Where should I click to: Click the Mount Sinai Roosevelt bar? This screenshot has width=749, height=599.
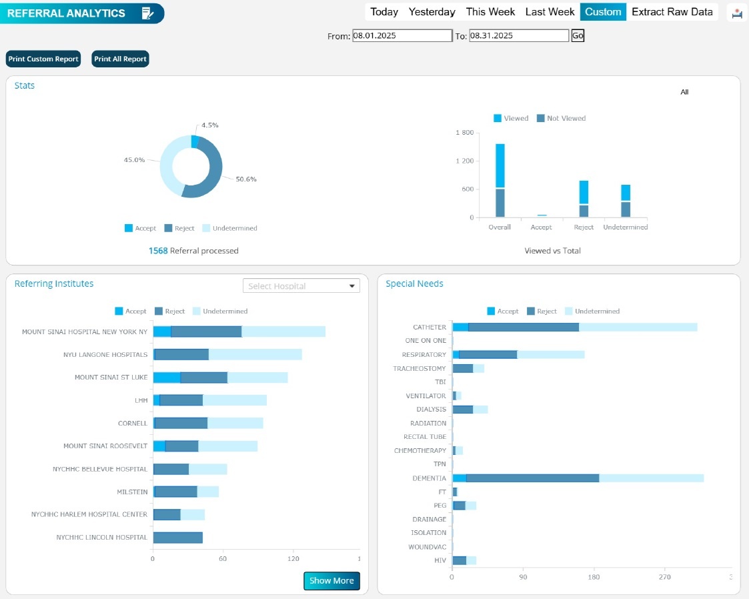point(205,446)
